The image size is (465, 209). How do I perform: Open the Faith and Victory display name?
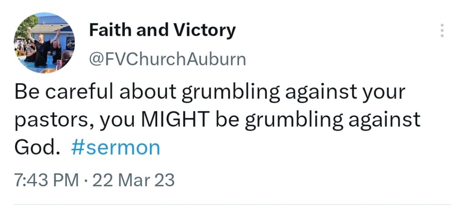click(162, 31)
